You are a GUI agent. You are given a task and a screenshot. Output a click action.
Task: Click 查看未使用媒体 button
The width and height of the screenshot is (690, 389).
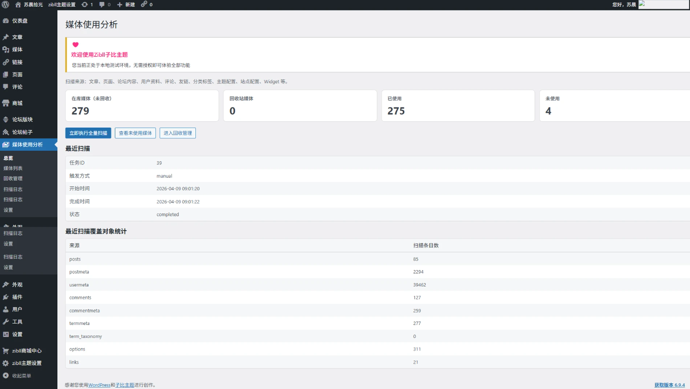(x=135, y=133)
